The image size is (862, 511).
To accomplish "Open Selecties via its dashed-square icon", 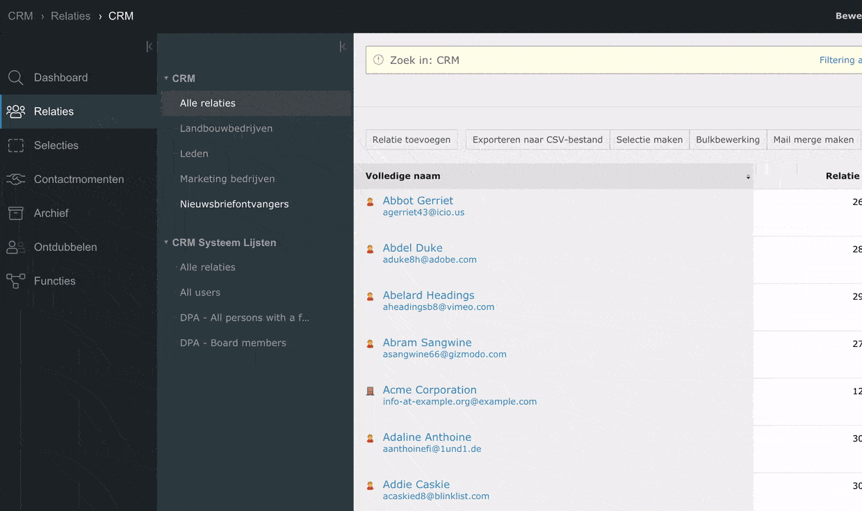I will click(x=15, y=145).
